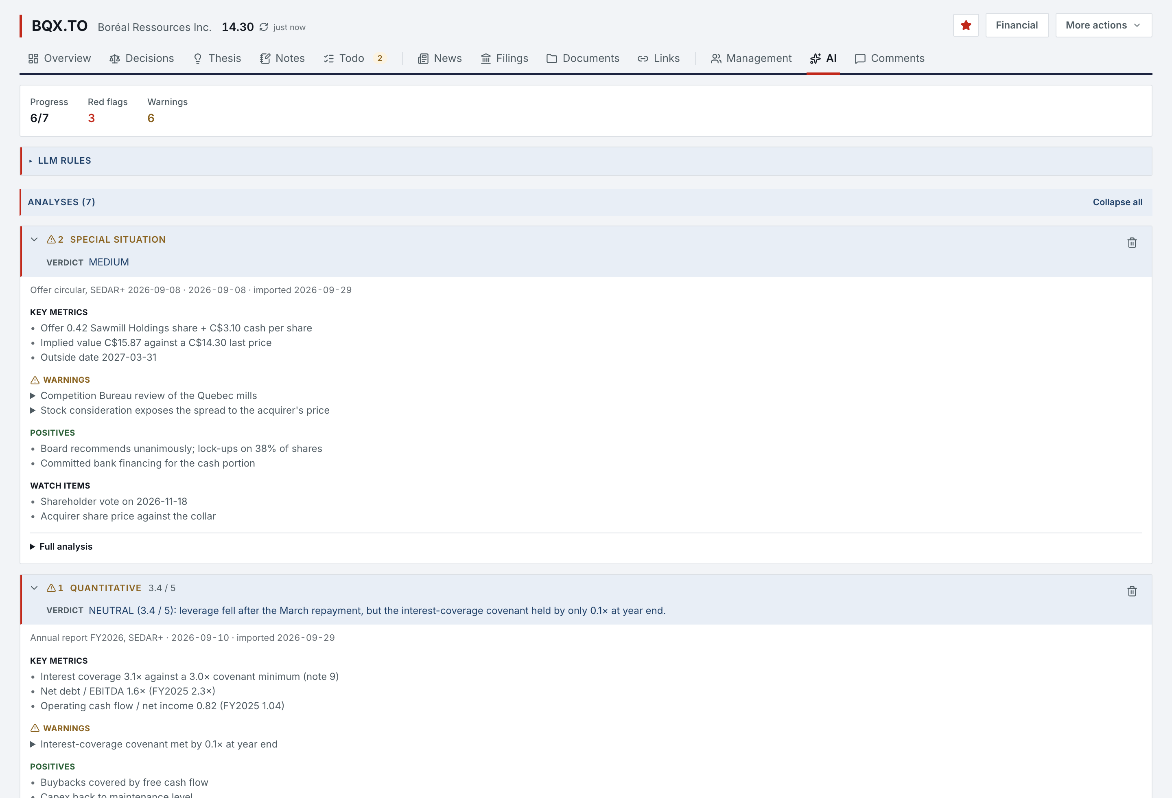Go to the Management tab
The image size is (1172, 798).
(x=751, y=58)
